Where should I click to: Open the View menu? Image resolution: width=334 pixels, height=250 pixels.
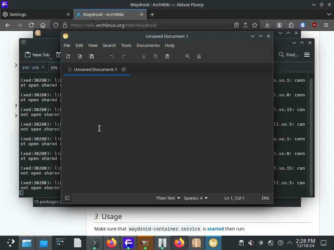pyautogui.click(x=93, y=45)
